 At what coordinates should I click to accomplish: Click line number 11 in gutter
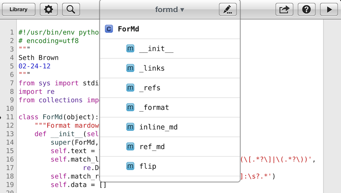(10, 117)
